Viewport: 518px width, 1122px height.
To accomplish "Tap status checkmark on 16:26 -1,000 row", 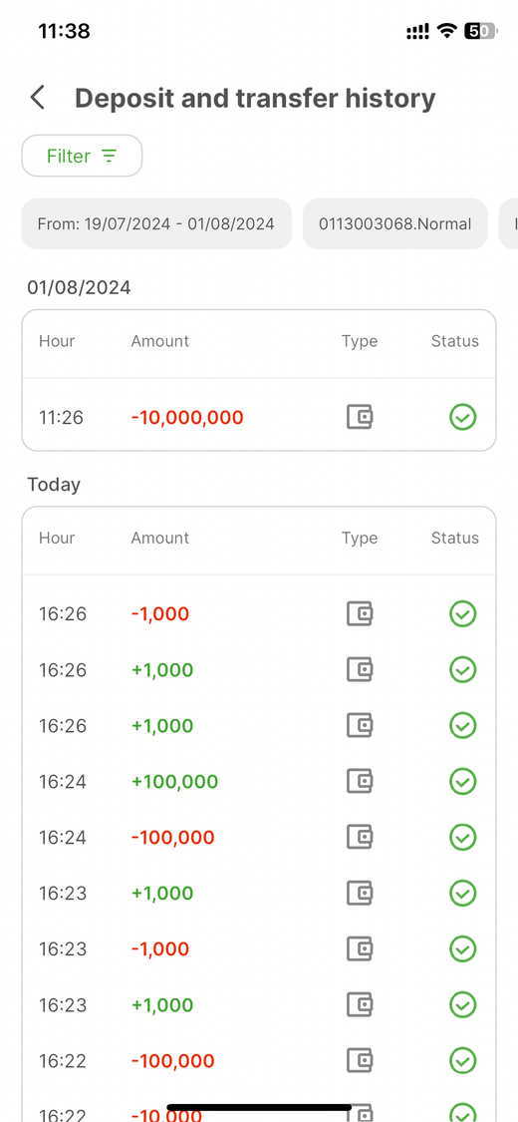I will pyautogui.click(x=463, y=613).
